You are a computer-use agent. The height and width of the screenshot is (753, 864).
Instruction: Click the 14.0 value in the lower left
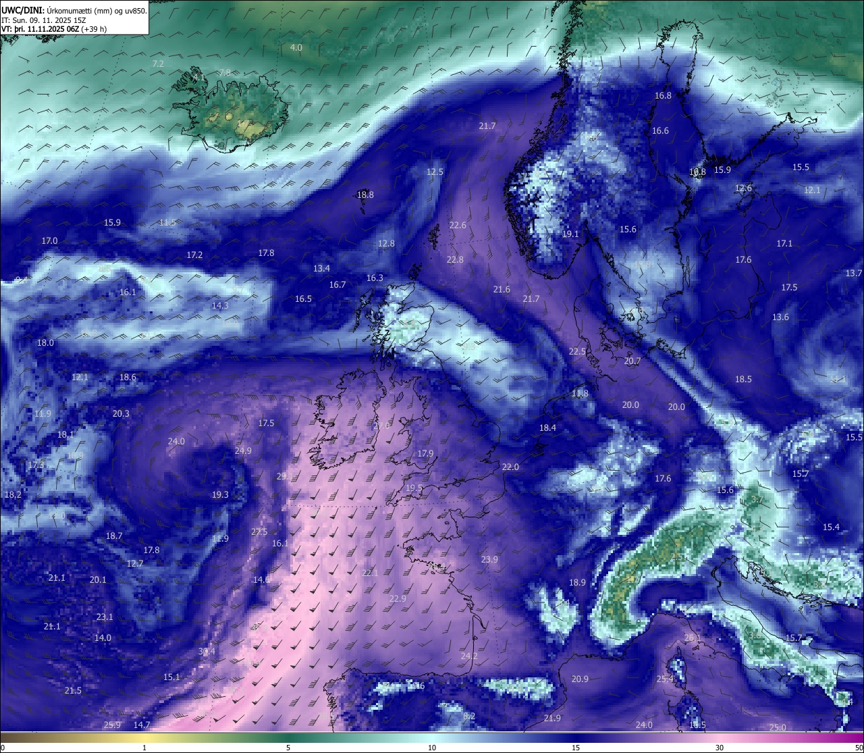coord(103,638)
